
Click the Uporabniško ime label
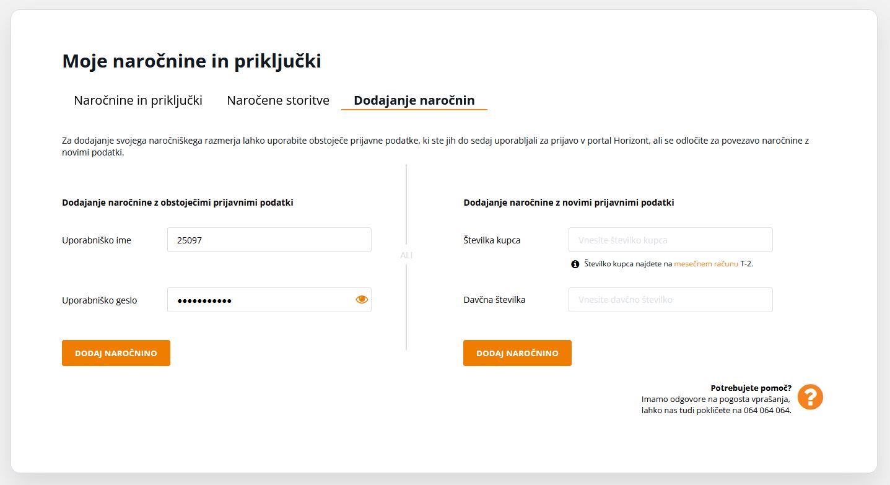tap(97, 240)
